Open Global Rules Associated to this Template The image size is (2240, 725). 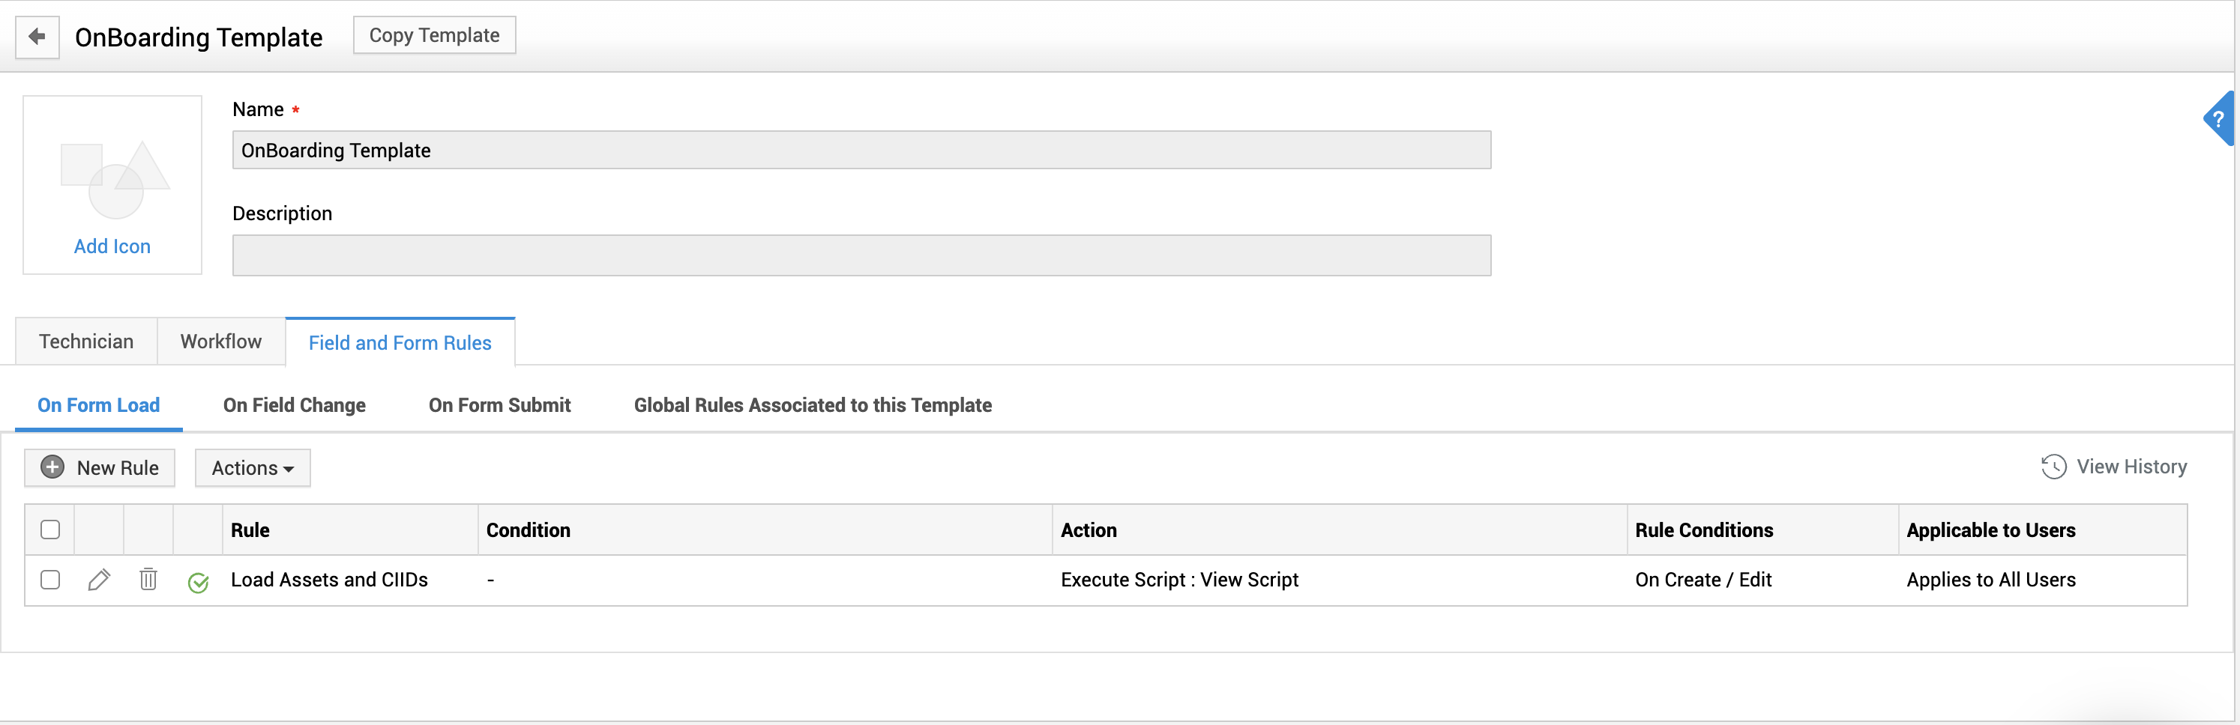pos(812,404)
